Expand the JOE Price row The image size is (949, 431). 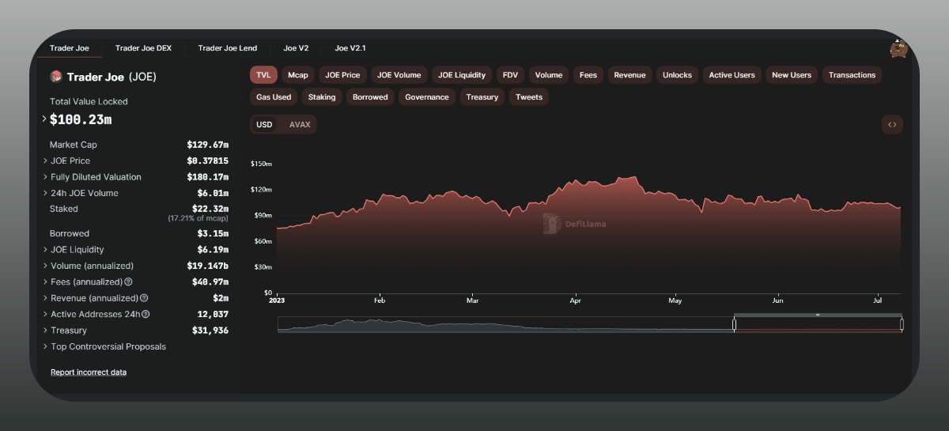click(x=44, y=161)
